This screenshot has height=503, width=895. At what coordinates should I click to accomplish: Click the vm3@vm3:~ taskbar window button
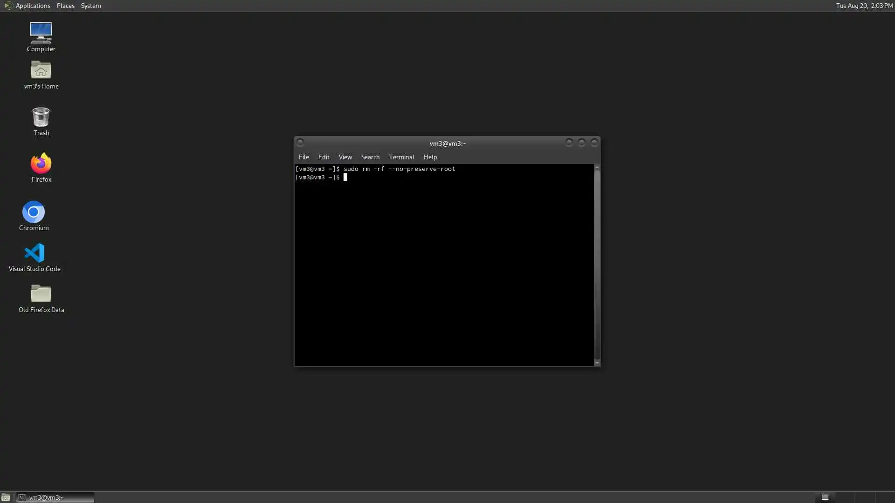[55, 497]
